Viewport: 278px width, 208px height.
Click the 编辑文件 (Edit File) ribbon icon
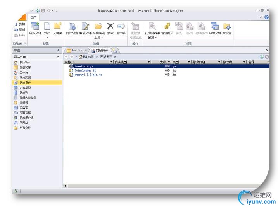[x=85, y=28]
